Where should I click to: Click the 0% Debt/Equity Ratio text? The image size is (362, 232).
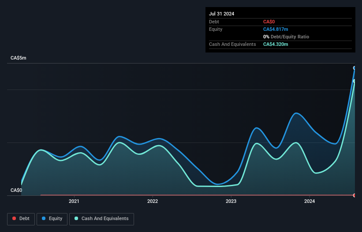tap(286, 37)
